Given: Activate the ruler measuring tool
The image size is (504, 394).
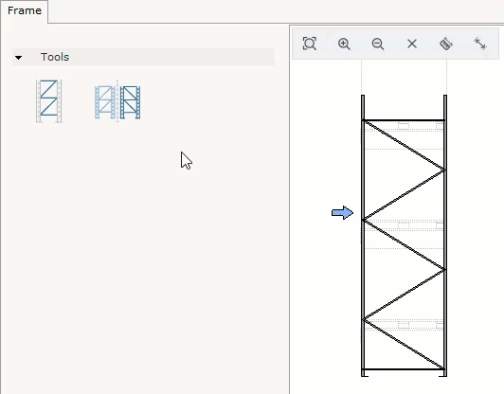Looking at the screenshot, I should tap(446, 44).
